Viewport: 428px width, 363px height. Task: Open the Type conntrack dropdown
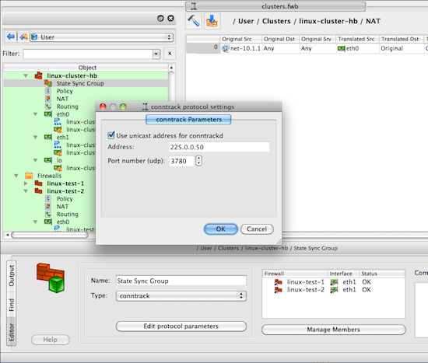coord(181,296)
